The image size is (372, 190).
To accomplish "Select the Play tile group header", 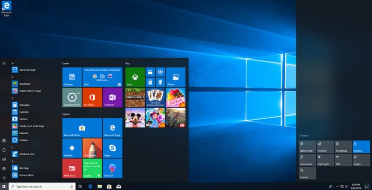I will [x=128, y=63].
